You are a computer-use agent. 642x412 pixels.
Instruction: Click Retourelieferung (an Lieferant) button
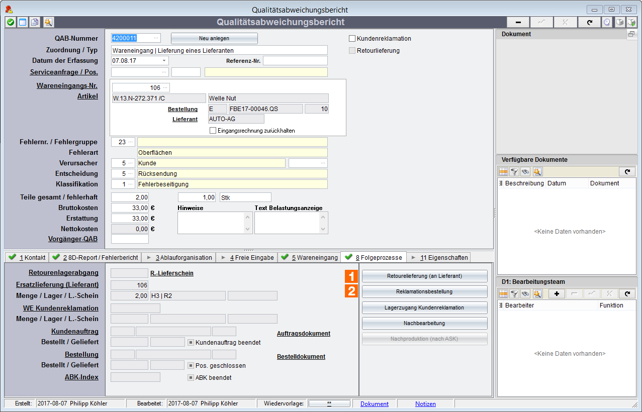point(424,276)
